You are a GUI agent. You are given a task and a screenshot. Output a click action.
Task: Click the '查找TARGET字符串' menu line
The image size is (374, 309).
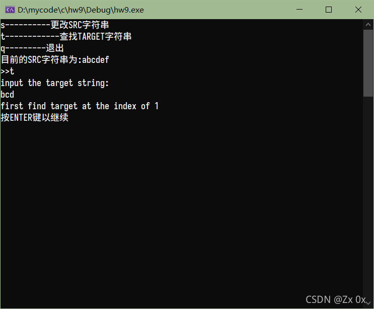(x=66, y=36)
